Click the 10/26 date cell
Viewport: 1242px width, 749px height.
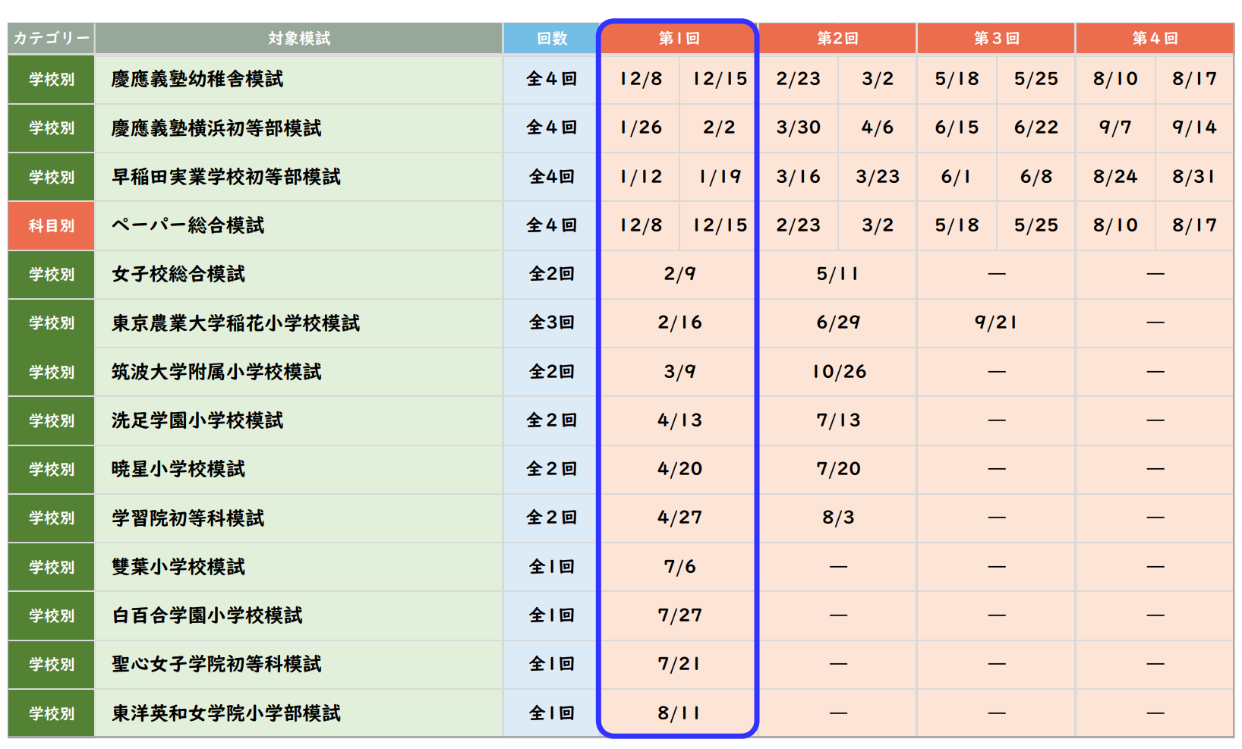click(x=837, y=372)
